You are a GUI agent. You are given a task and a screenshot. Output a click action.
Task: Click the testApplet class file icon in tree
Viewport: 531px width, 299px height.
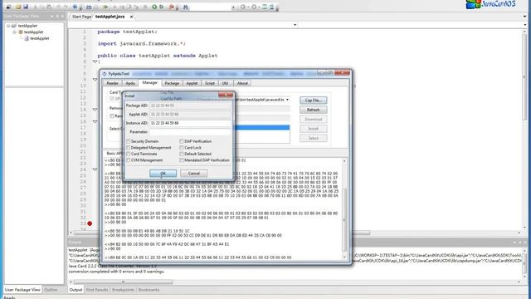coord(27,38)
